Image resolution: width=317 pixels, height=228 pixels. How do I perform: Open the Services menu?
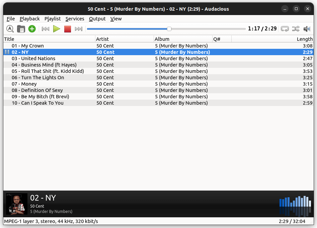pos(75,19)
